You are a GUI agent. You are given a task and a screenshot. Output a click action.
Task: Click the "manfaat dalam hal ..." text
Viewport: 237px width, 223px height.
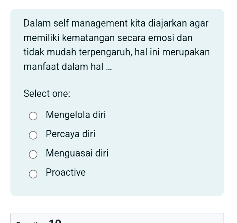point(68,67)
